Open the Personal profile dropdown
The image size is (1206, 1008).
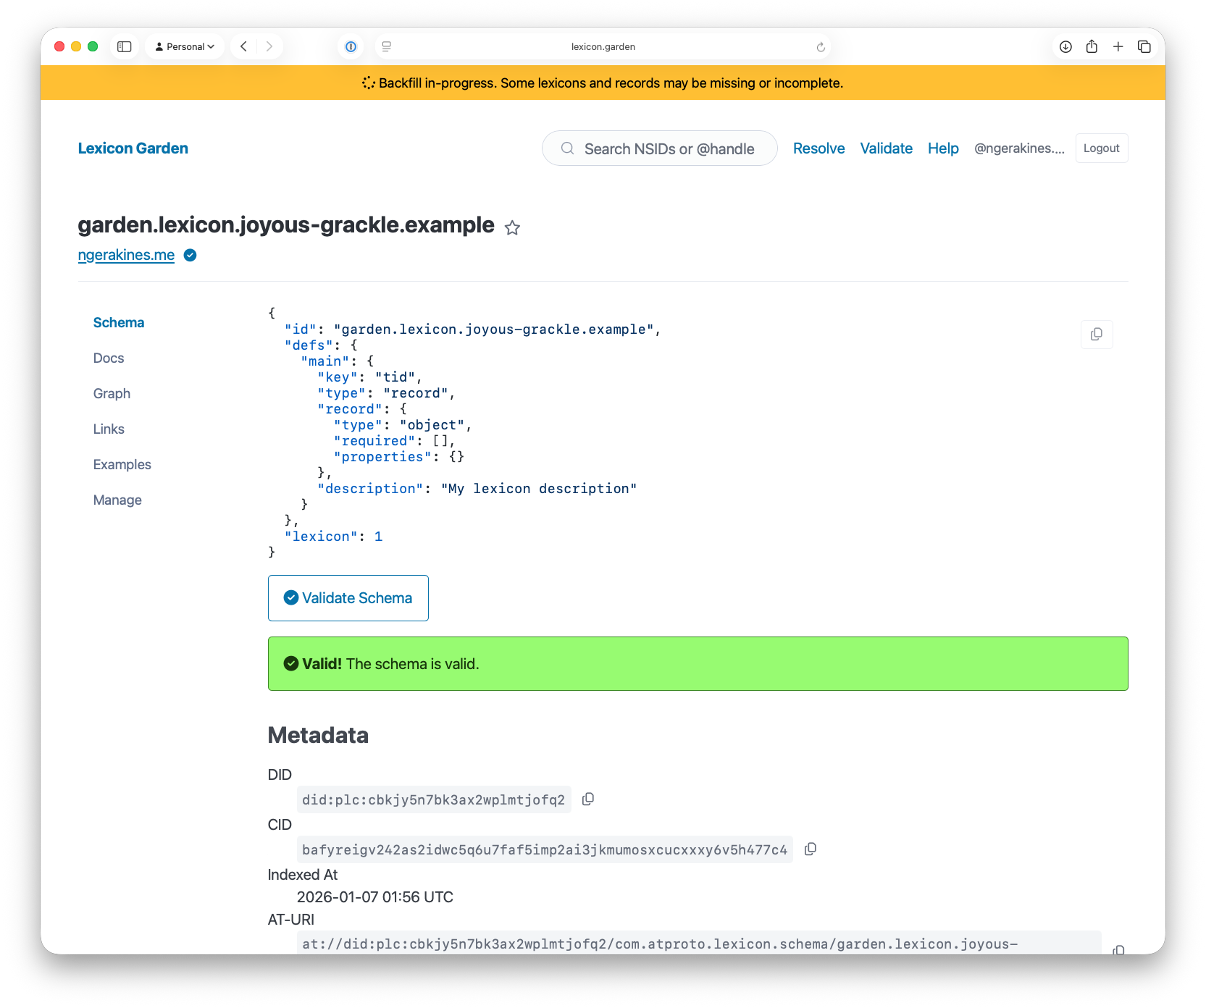click(185, 46)
